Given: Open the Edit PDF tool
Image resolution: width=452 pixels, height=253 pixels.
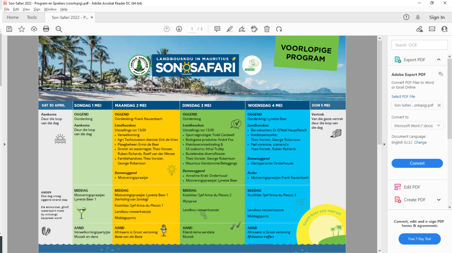Looking at the screenshot, I should coord(412,187).
